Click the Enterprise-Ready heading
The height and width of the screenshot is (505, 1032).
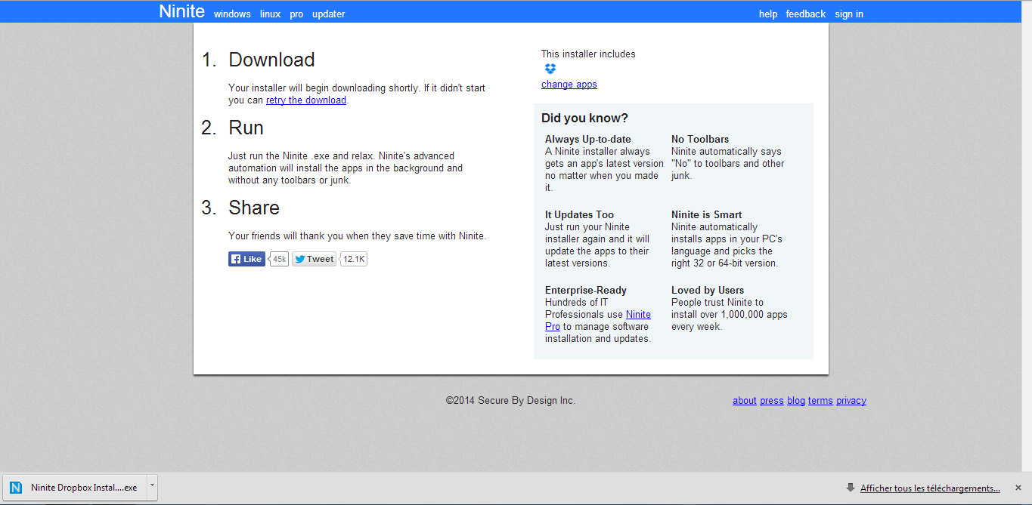(x=586, y=290)
